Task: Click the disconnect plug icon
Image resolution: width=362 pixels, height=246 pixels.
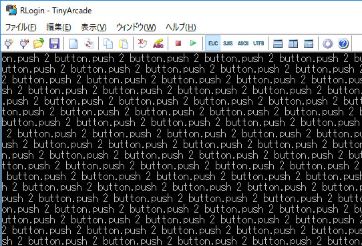Action: 24,43
